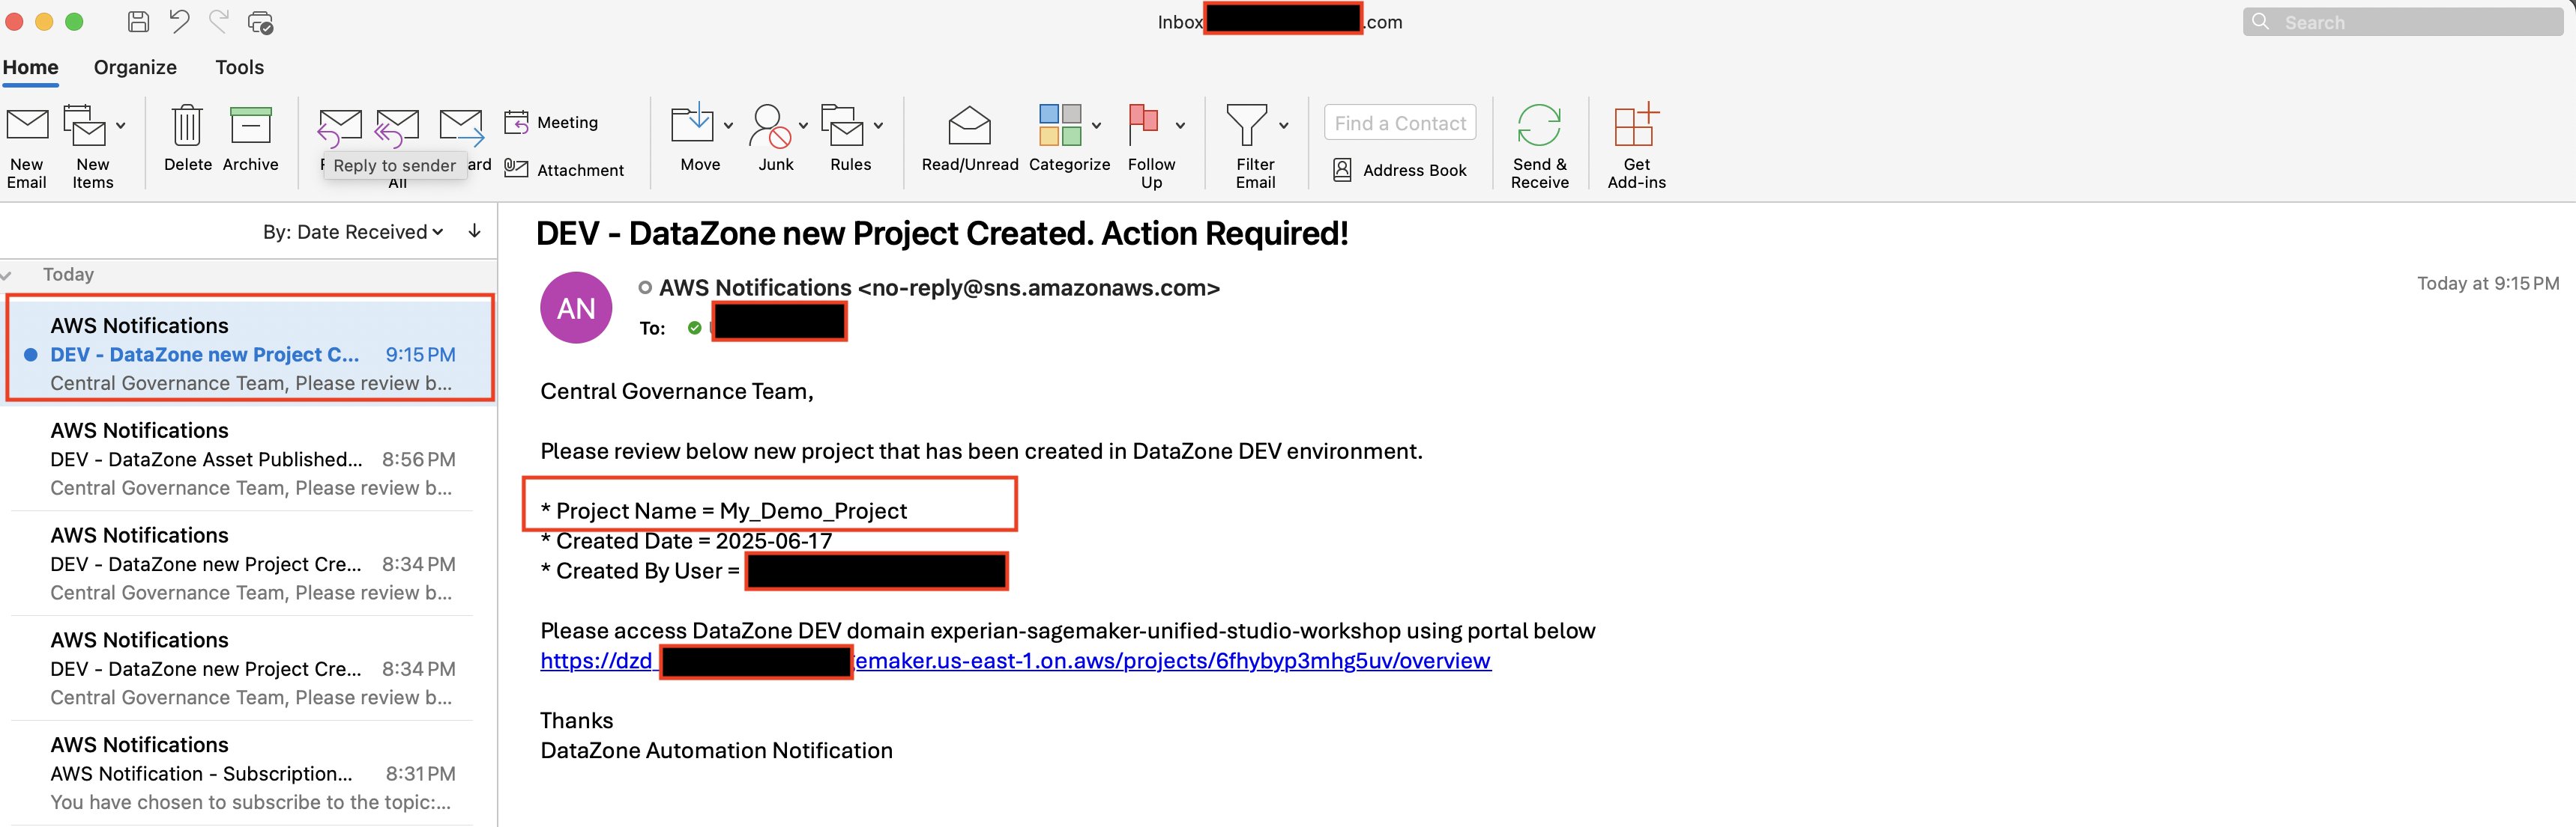Open the Tools tab

pos(239,67)
